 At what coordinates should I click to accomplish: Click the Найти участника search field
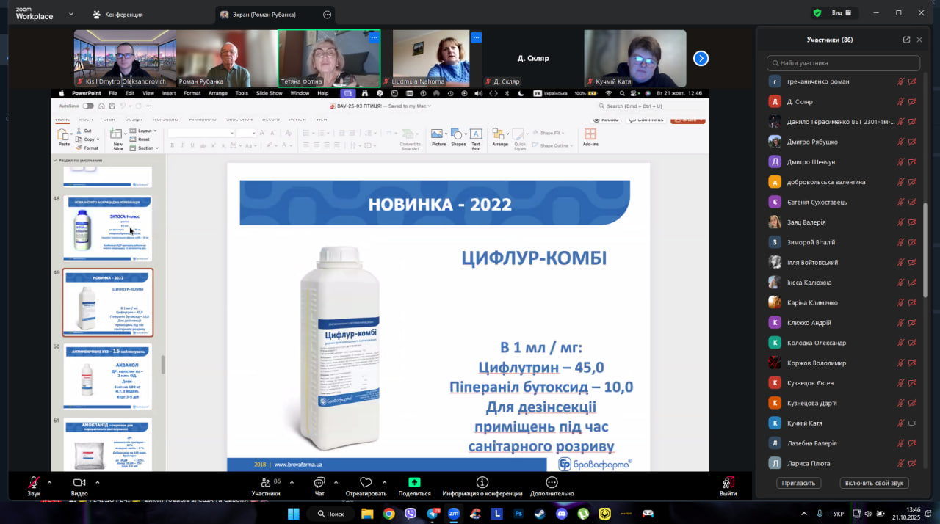pyautogui.click(x=843, y=63)
